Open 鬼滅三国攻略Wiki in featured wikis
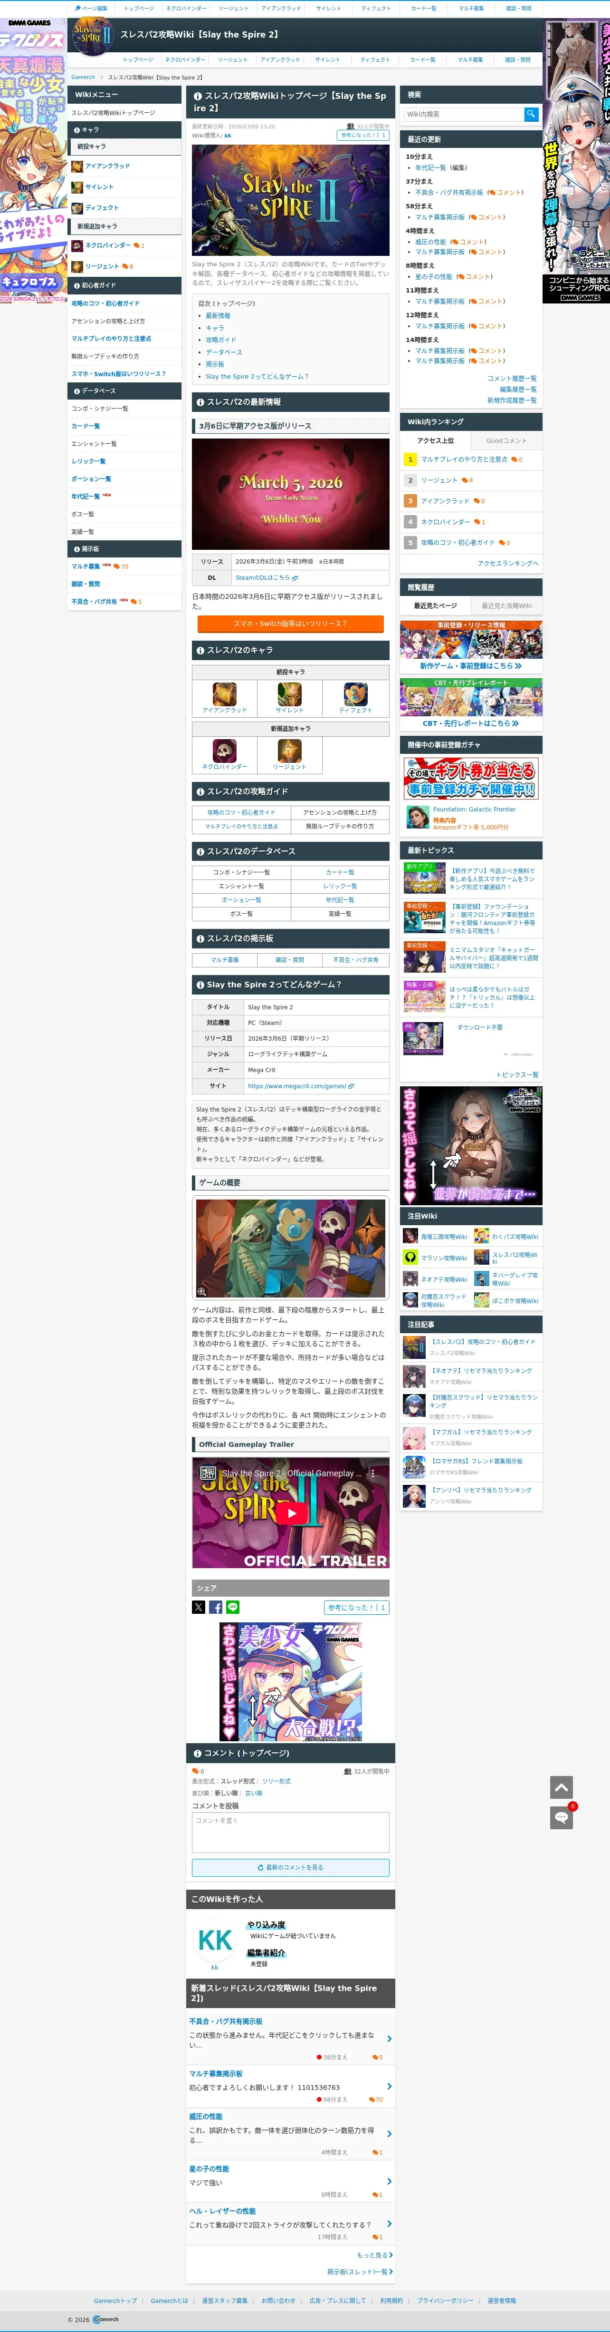610x2332 pixels. click(444, 1237)
